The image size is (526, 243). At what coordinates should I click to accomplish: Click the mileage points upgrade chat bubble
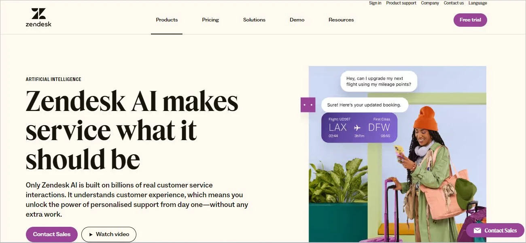tap(379, 81)
